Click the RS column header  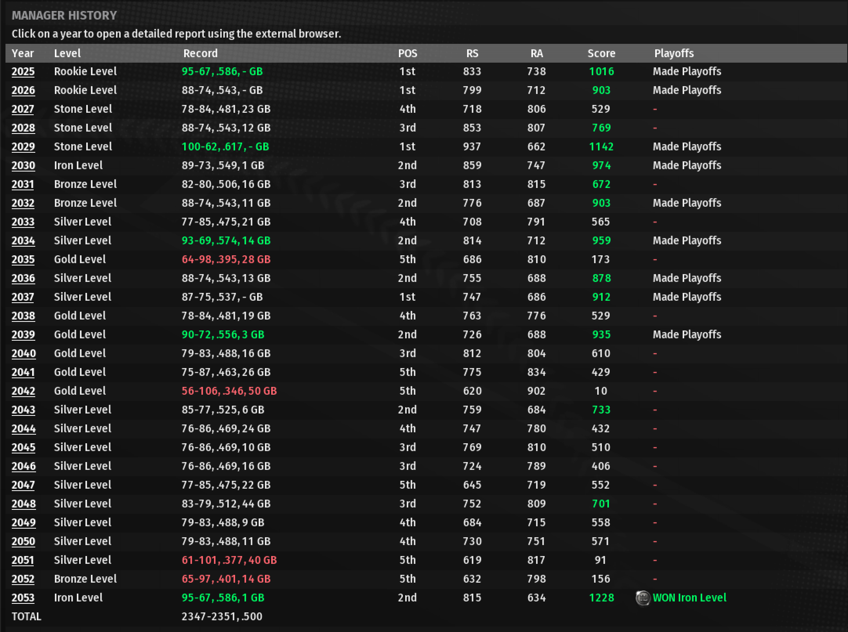(x=472, y=53)
